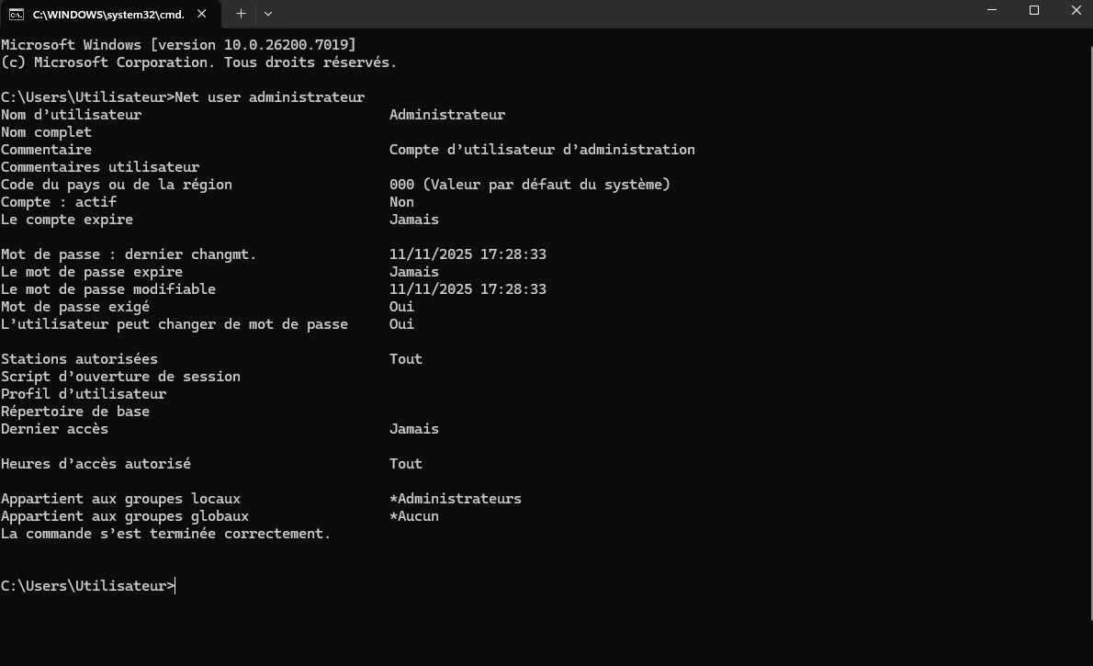
Task: Click the "Script d'ouverture de session" label
Action: [120, 376]
